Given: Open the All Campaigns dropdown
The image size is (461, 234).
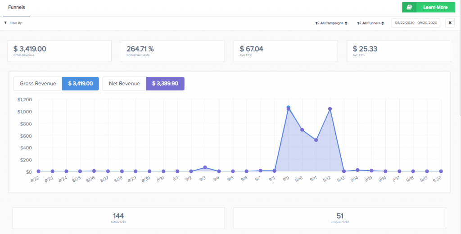Looking at the screenshot, I should point(332,23).
